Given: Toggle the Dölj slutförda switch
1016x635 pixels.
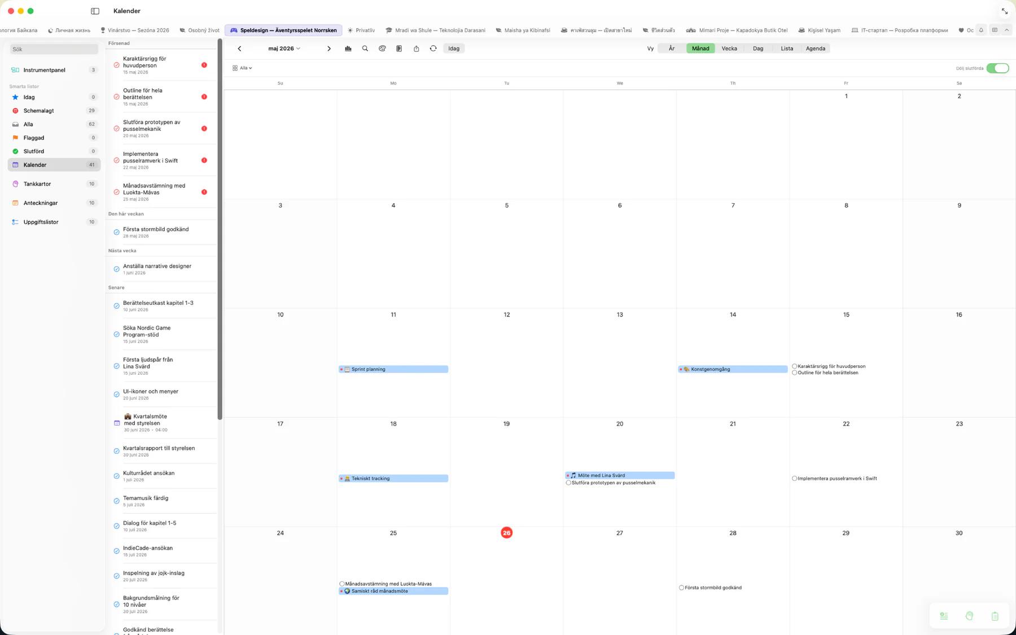Looking at the screenshot, I should (997, 68).
